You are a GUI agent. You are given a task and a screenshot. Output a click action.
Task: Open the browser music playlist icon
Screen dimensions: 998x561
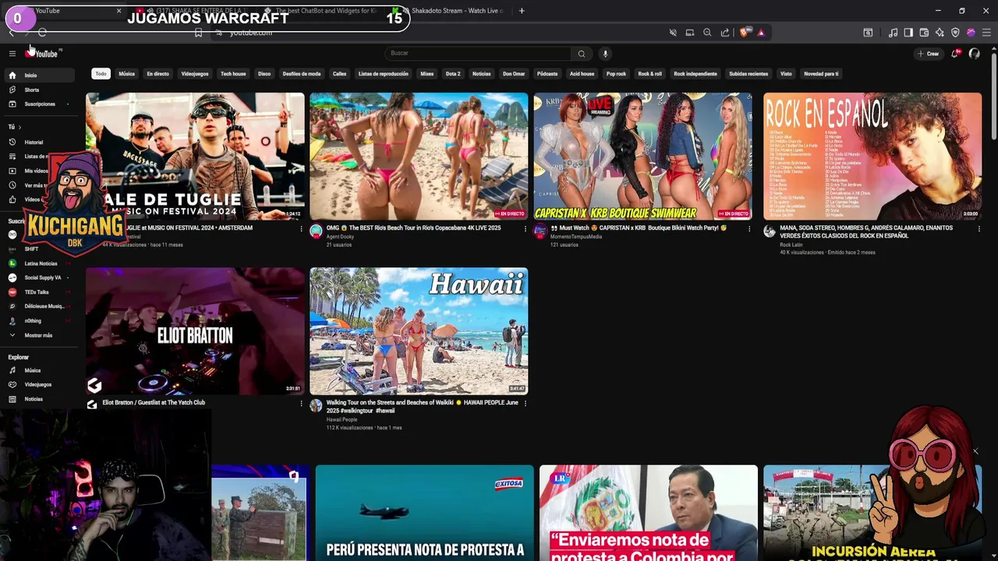[894, 33]
